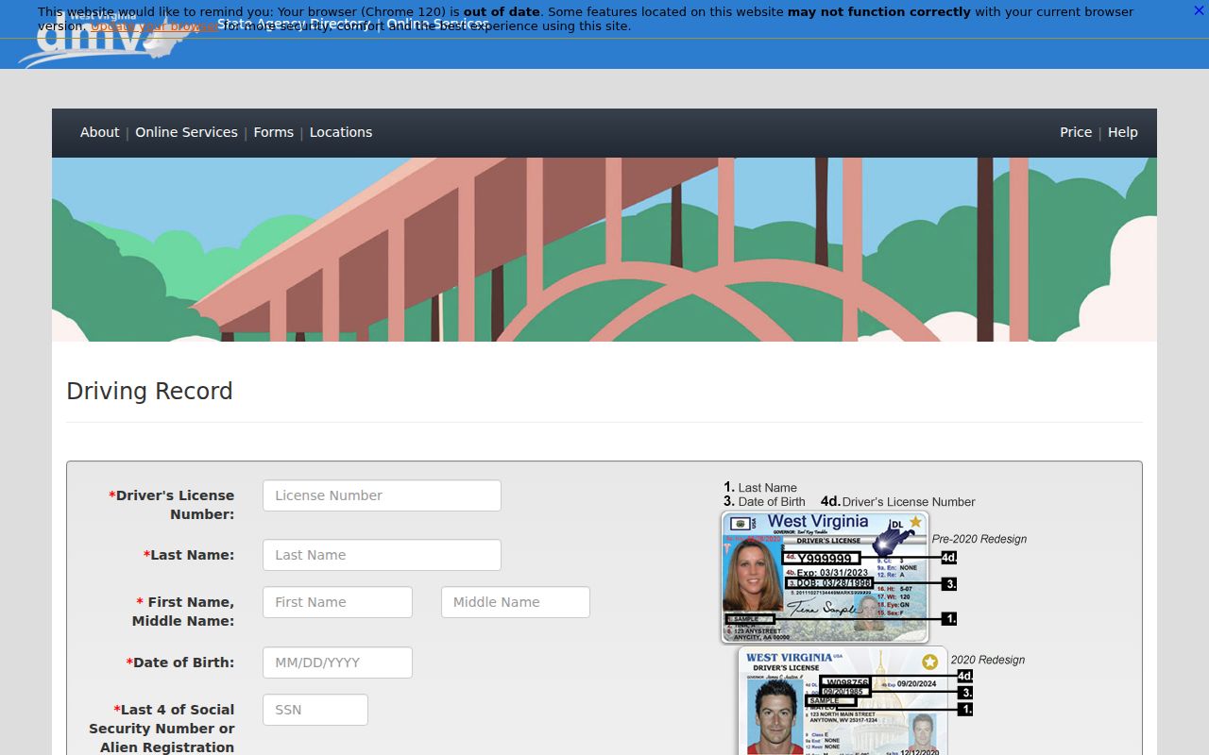
Task: Open the About menu item
Action: point(99,132)
